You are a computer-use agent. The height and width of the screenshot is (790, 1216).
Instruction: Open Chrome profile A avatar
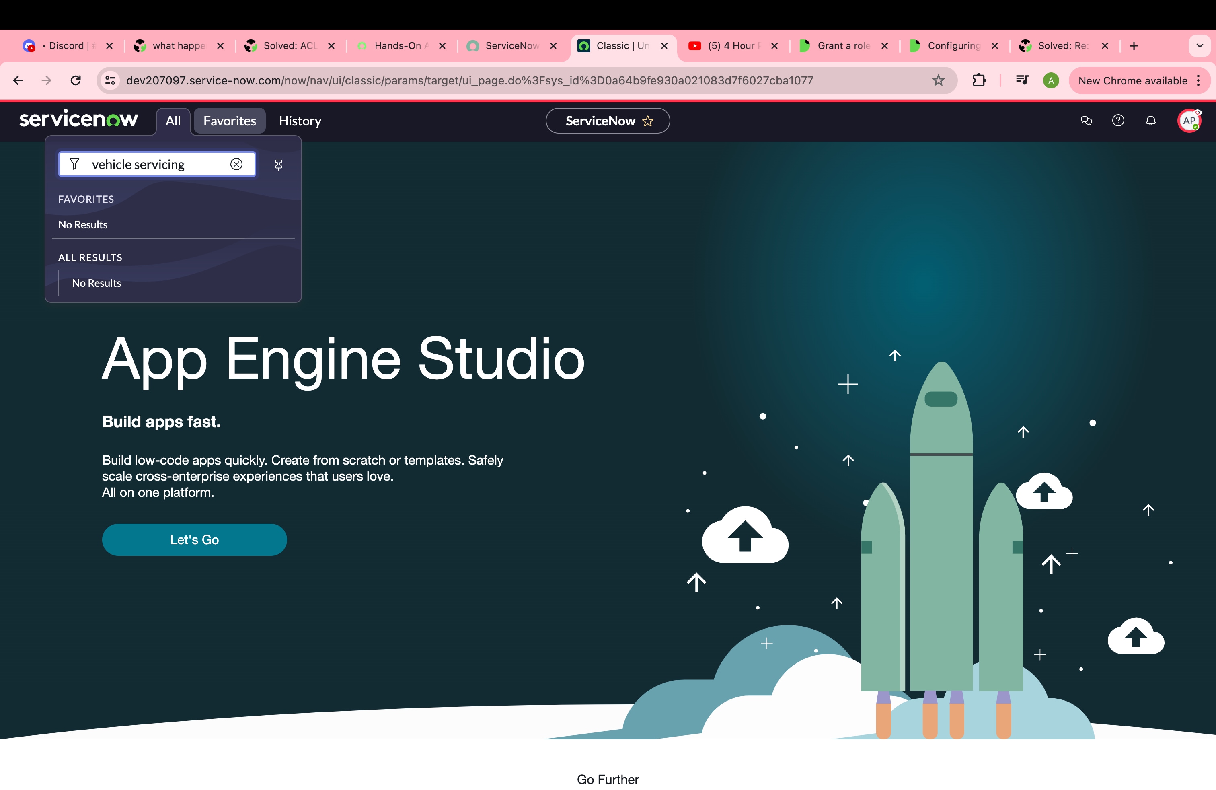click(x=1051, y=80)
